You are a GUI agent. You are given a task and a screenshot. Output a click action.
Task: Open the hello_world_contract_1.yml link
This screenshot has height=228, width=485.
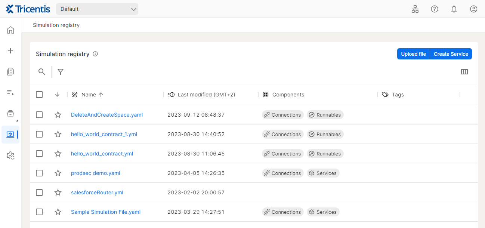104,134
